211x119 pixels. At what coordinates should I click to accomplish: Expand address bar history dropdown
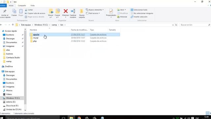coord(173,25)
